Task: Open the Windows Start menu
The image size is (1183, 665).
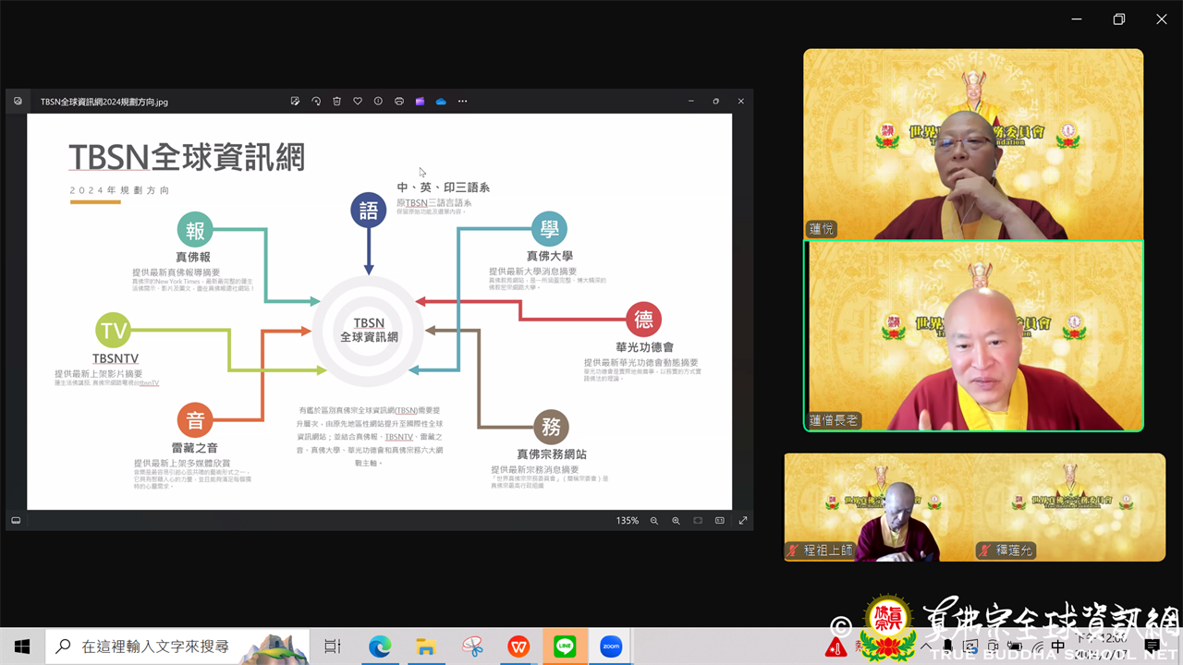Action: tap(22, 647)
